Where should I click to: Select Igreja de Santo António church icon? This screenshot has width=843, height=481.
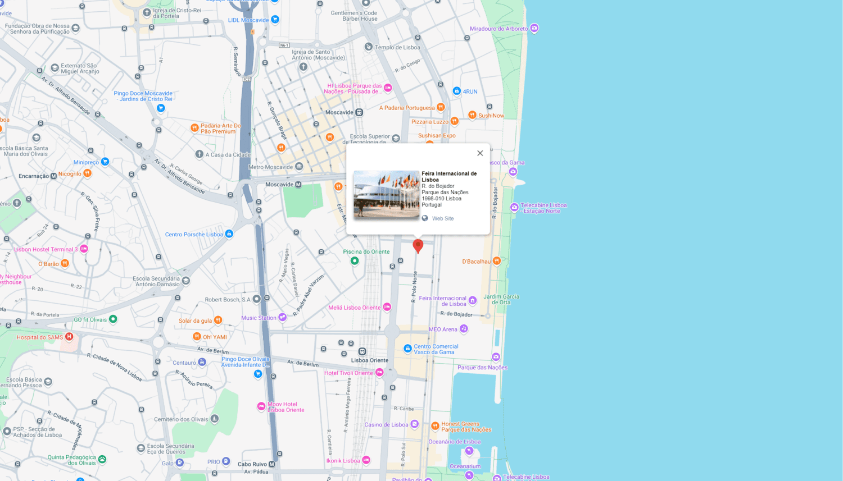click(303, 67)
